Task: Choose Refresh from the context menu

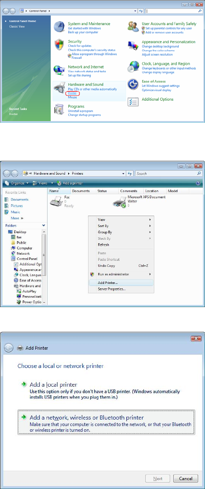Action: click(121, 244)
